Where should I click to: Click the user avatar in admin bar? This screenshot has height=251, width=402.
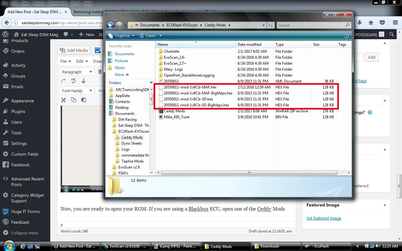point(381,35)
